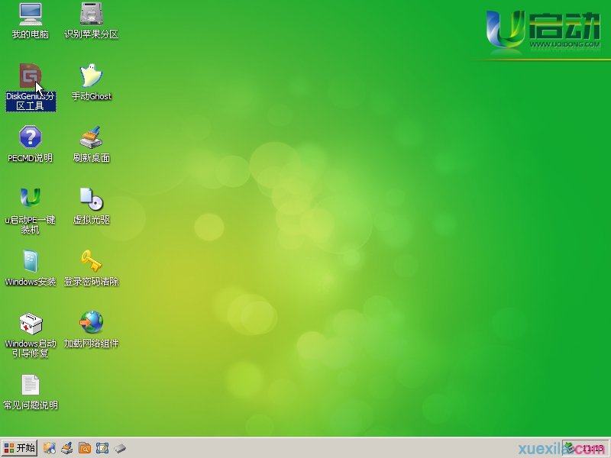Launch the 登录密码清除 password removal tool

click(92, 263)
